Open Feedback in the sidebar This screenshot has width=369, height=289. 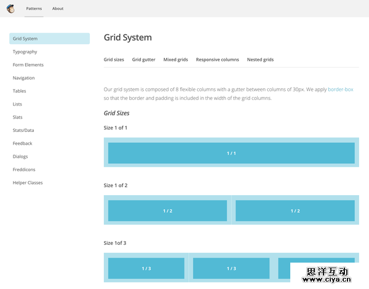[23, 144]
